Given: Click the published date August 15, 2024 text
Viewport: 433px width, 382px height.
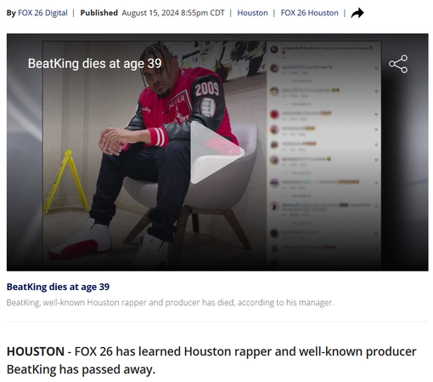Looking at the screenshot, I should tap(173, 13).
